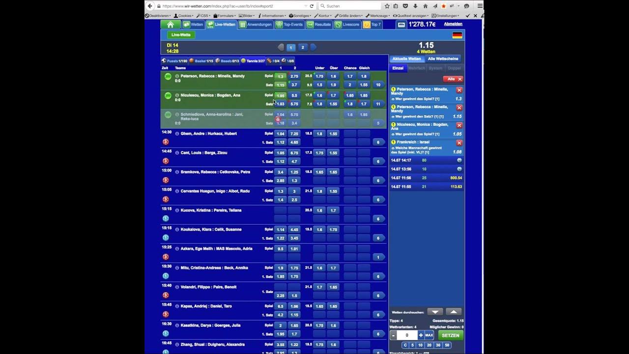Image resolution: width=629 pixels, height=354 pixels.
Task: Open the Wetten tab
Action: 193,25
